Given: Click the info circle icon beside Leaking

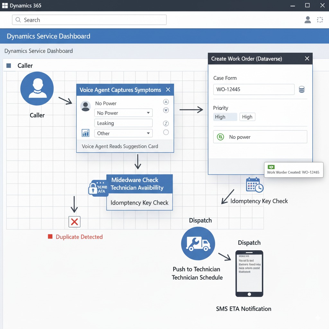Looking at the screenshot, I should tap(166, 123).
